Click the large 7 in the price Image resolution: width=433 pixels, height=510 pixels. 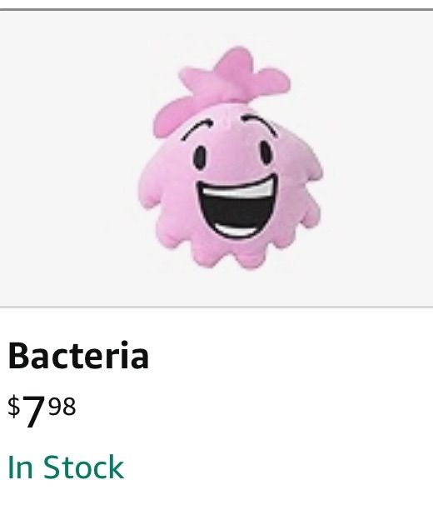(33, 412)
